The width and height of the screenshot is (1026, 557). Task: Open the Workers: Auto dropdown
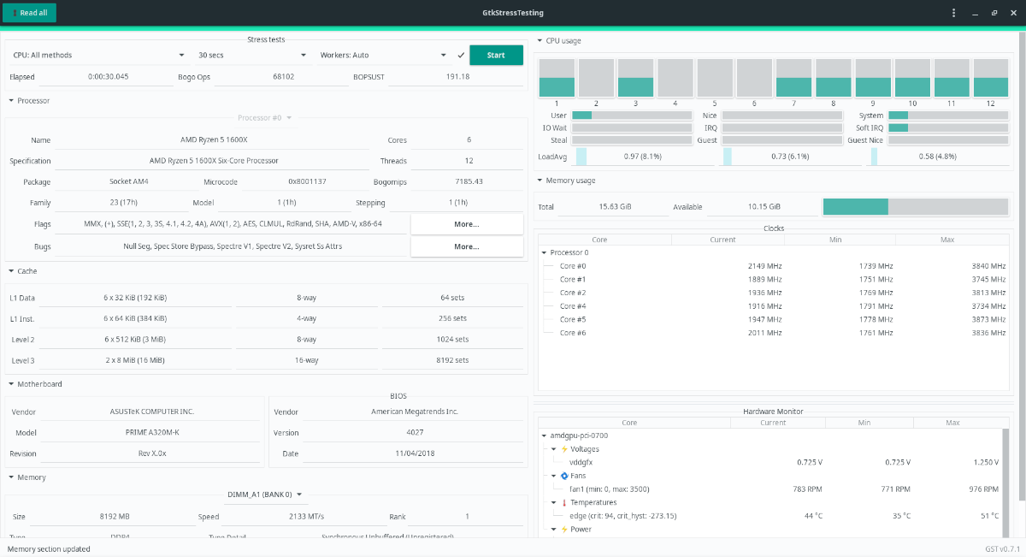tap(383, 55)
